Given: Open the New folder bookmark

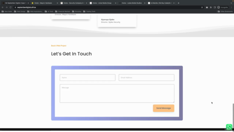Looking at the screenshot, I should [x=7, y=11].
